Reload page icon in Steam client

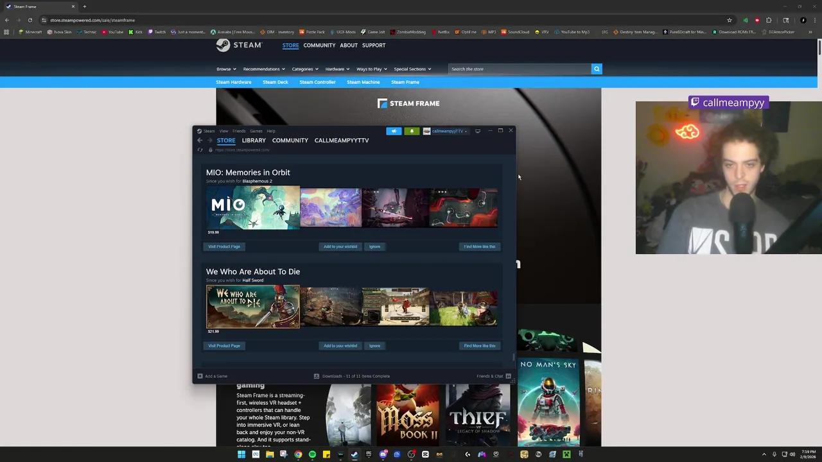200,150
